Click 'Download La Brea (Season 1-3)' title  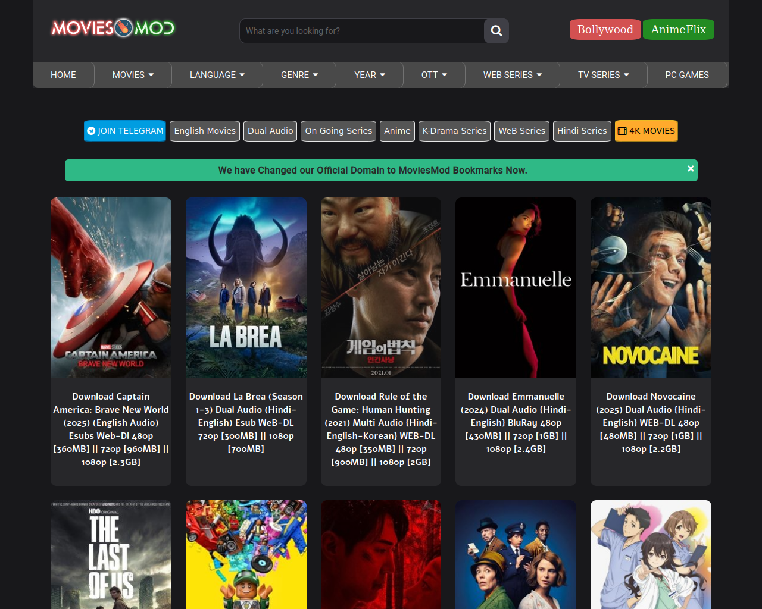click(246, 423)
